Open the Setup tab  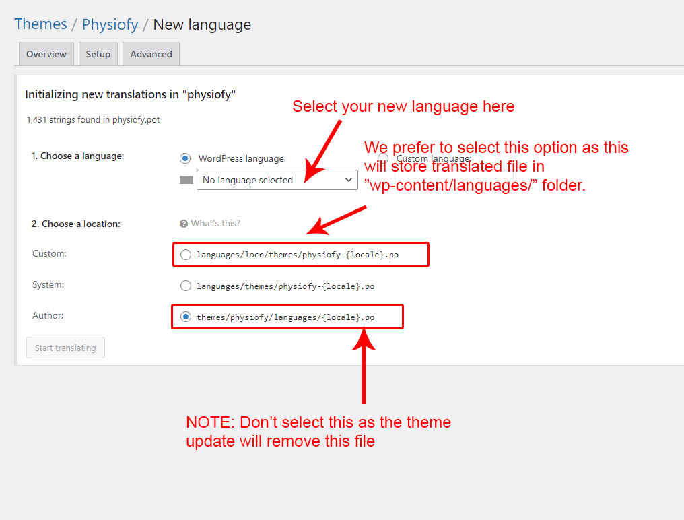pyautogui.click(x=98, y=54)
